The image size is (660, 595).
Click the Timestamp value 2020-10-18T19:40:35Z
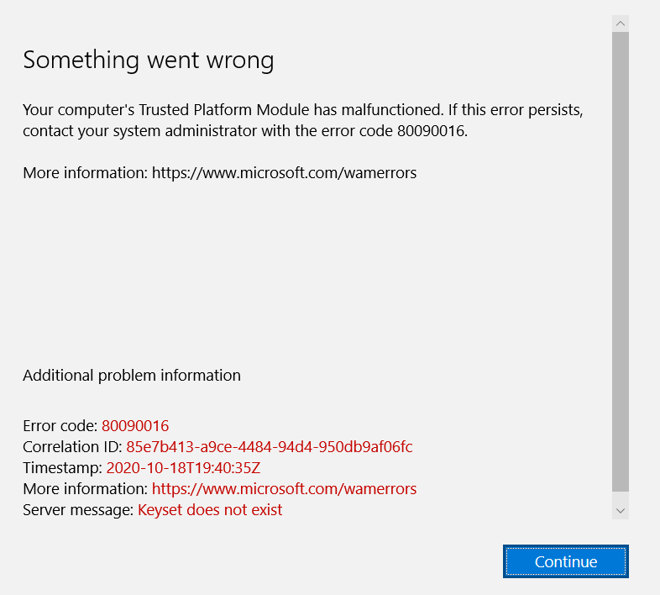coord(184,468)
